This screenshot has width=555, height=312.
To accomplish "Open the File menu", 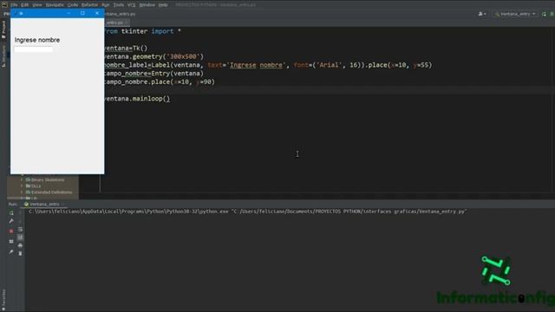I will pyautogui.click(x=14, y=5).
